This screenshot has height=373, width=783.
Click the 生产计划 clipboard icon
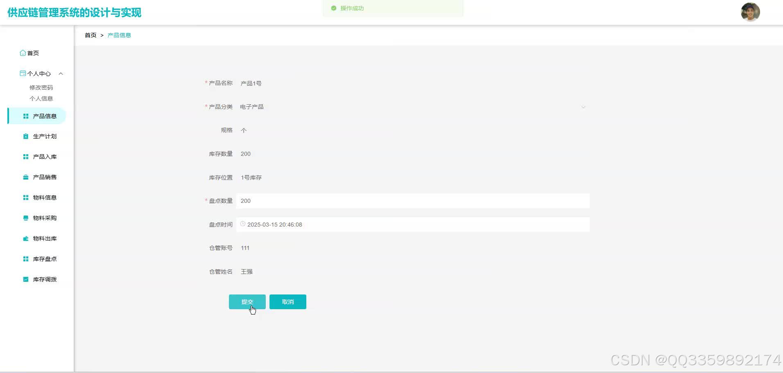26,137
